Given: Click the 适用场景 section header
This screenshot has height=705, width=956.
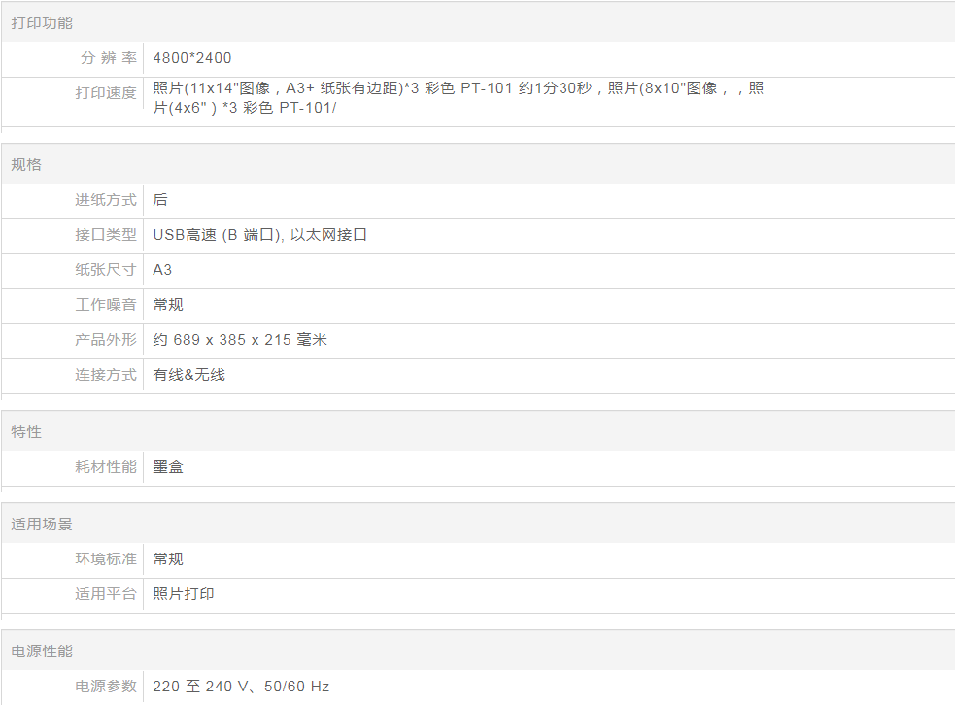Looking at the screenshot, I should (x=42, y=523).
